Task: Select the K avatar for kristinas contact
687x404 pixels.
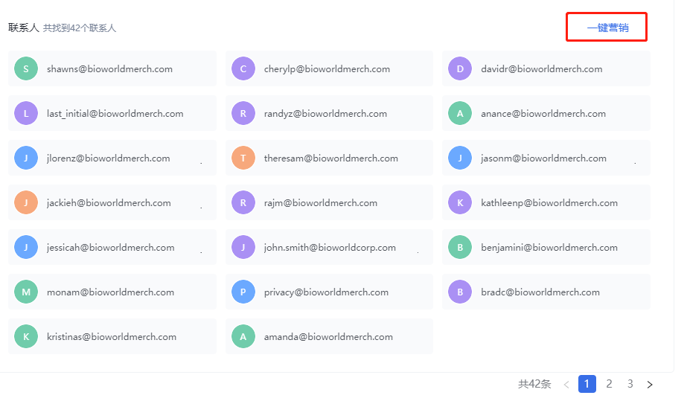Action: (x=26, y=336)
